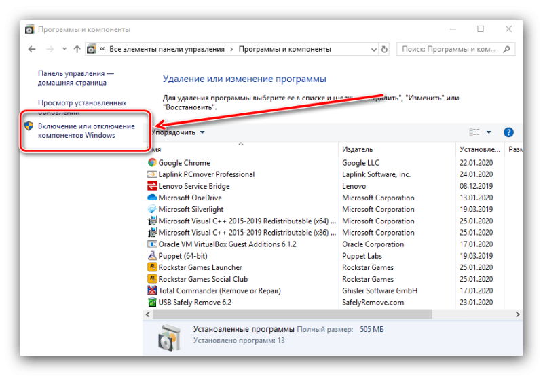Viewport: 543px width, 376px height.
Task: Select 'Rockstar Games Launcher' entry
Action: (200, 267)
